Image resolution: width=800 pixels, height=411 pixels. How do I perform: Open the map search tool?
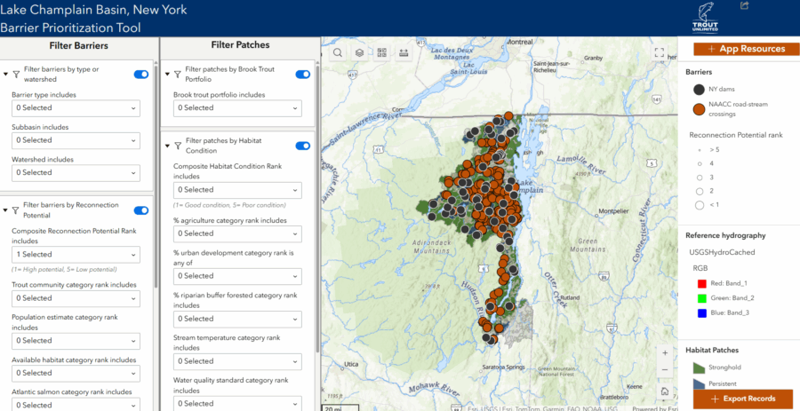338,52
